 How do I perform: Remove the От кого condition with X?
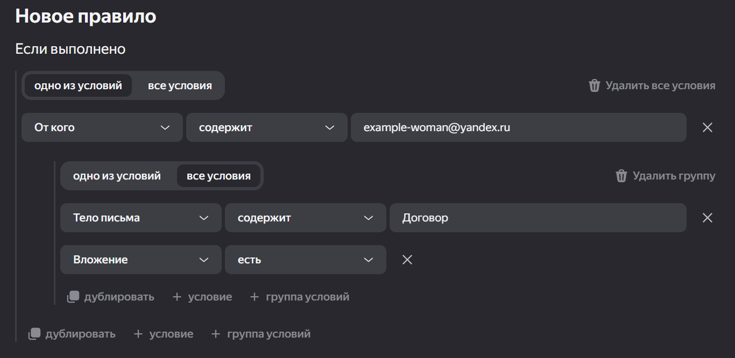708,127
